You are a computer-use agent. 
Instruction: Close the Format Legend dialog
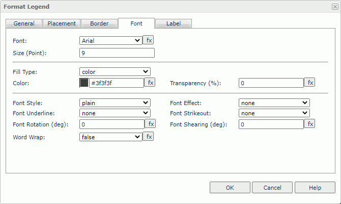coord(334,7)
